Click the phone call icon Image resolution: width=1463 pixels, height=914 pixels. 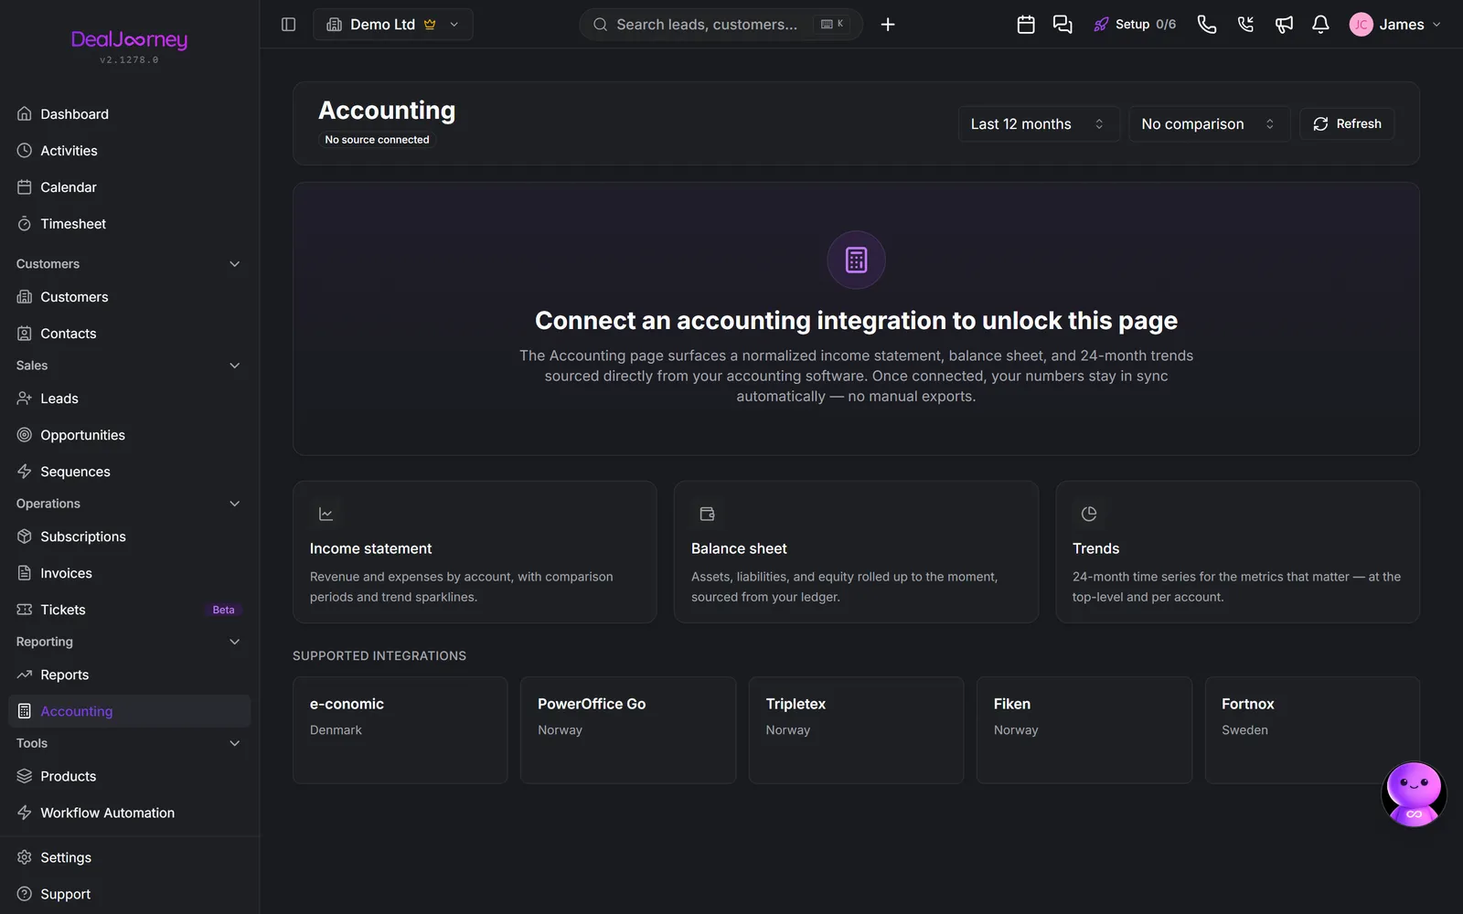pos(1207,25)
